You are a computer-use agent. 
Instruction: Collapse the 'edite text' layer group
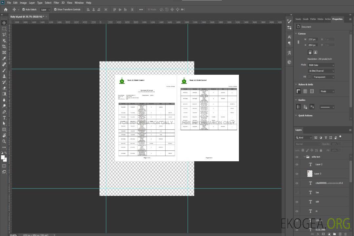304,157
